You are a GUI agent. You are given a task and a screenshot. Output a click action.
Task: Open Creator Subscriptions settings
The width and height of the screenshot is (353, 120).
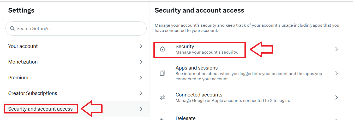(33, 93)
